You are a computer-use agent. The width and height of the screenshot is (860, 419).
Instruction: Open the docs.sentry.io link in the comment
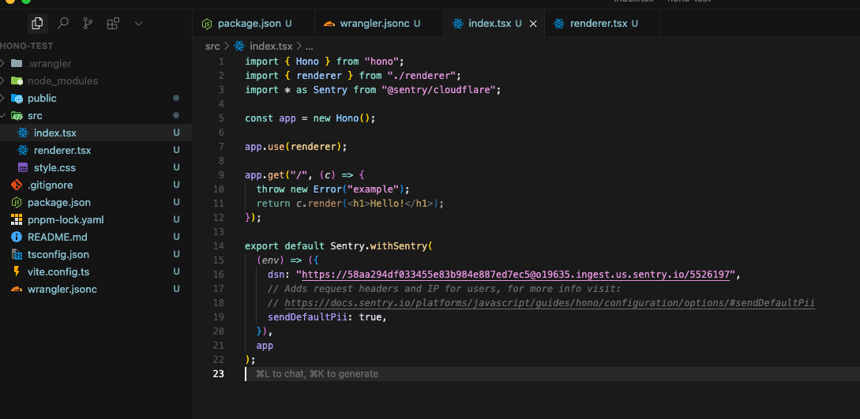(550, 303)
